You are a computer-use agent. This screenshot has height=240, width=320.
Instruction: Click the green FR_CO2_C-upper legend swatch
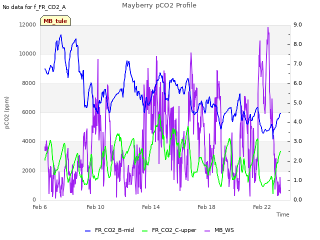point(144,231)
